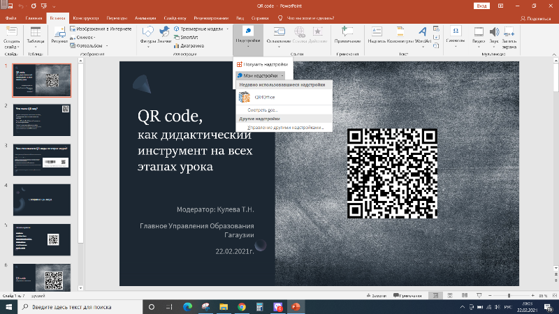Screen dimensions: 559x314
Task: Switch to Normal view icon in status bar
Action: pos(435,295)
